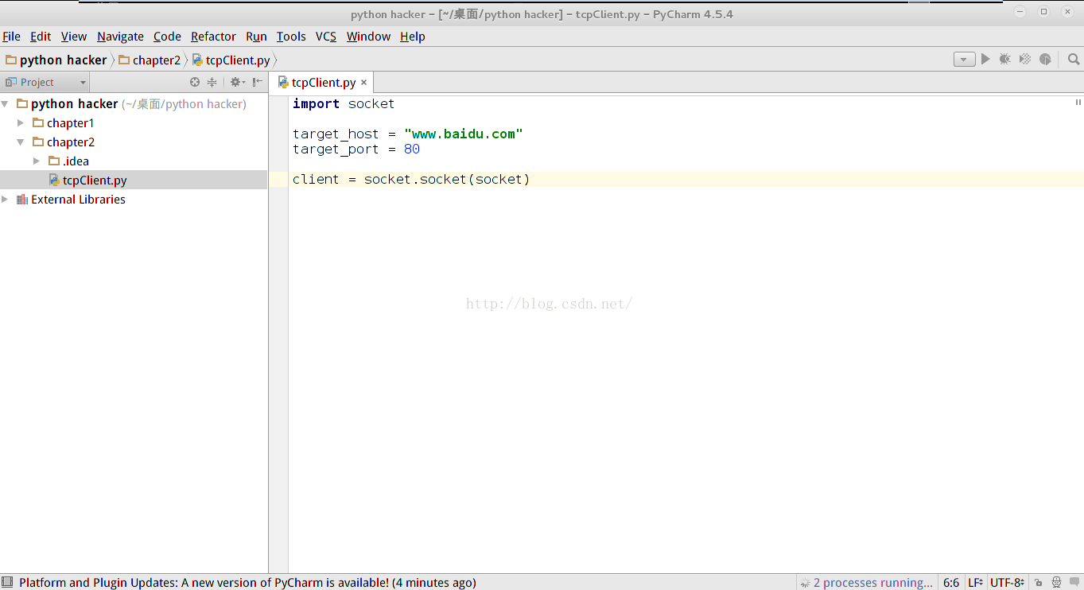Place cursor in client = socket.socket line
This screenshot has width=1084, height=590.
[x=410, y=180]
